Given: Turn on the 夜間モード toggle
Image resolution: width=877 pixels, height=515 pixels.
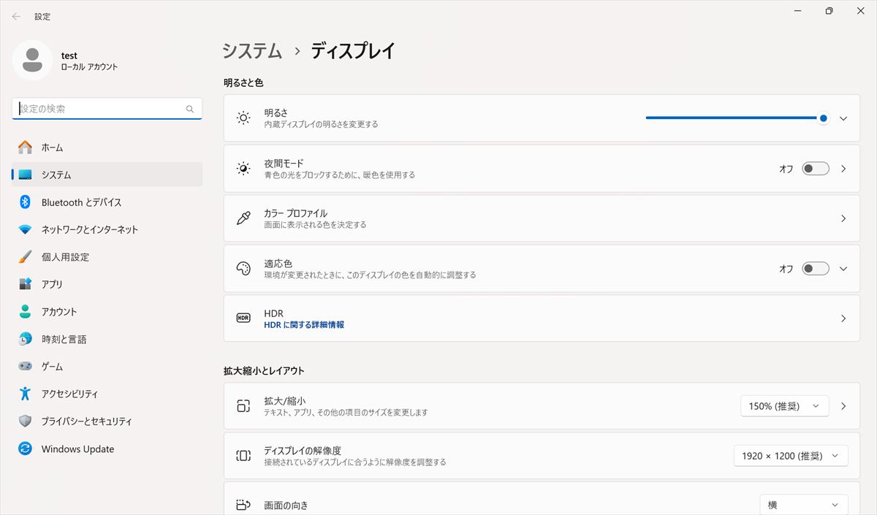Looking at the screenshot, I should point(816,169).
